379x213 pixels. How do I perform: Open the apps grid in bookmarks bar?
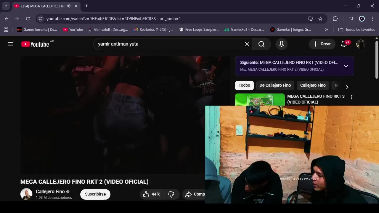click(x=6, y=30)
